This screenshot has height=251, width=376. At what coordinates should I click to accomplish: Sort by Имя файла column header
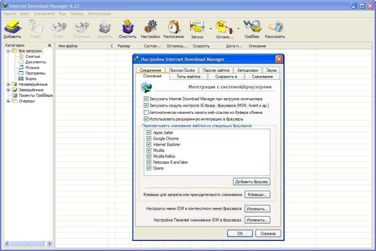[82, 46]
